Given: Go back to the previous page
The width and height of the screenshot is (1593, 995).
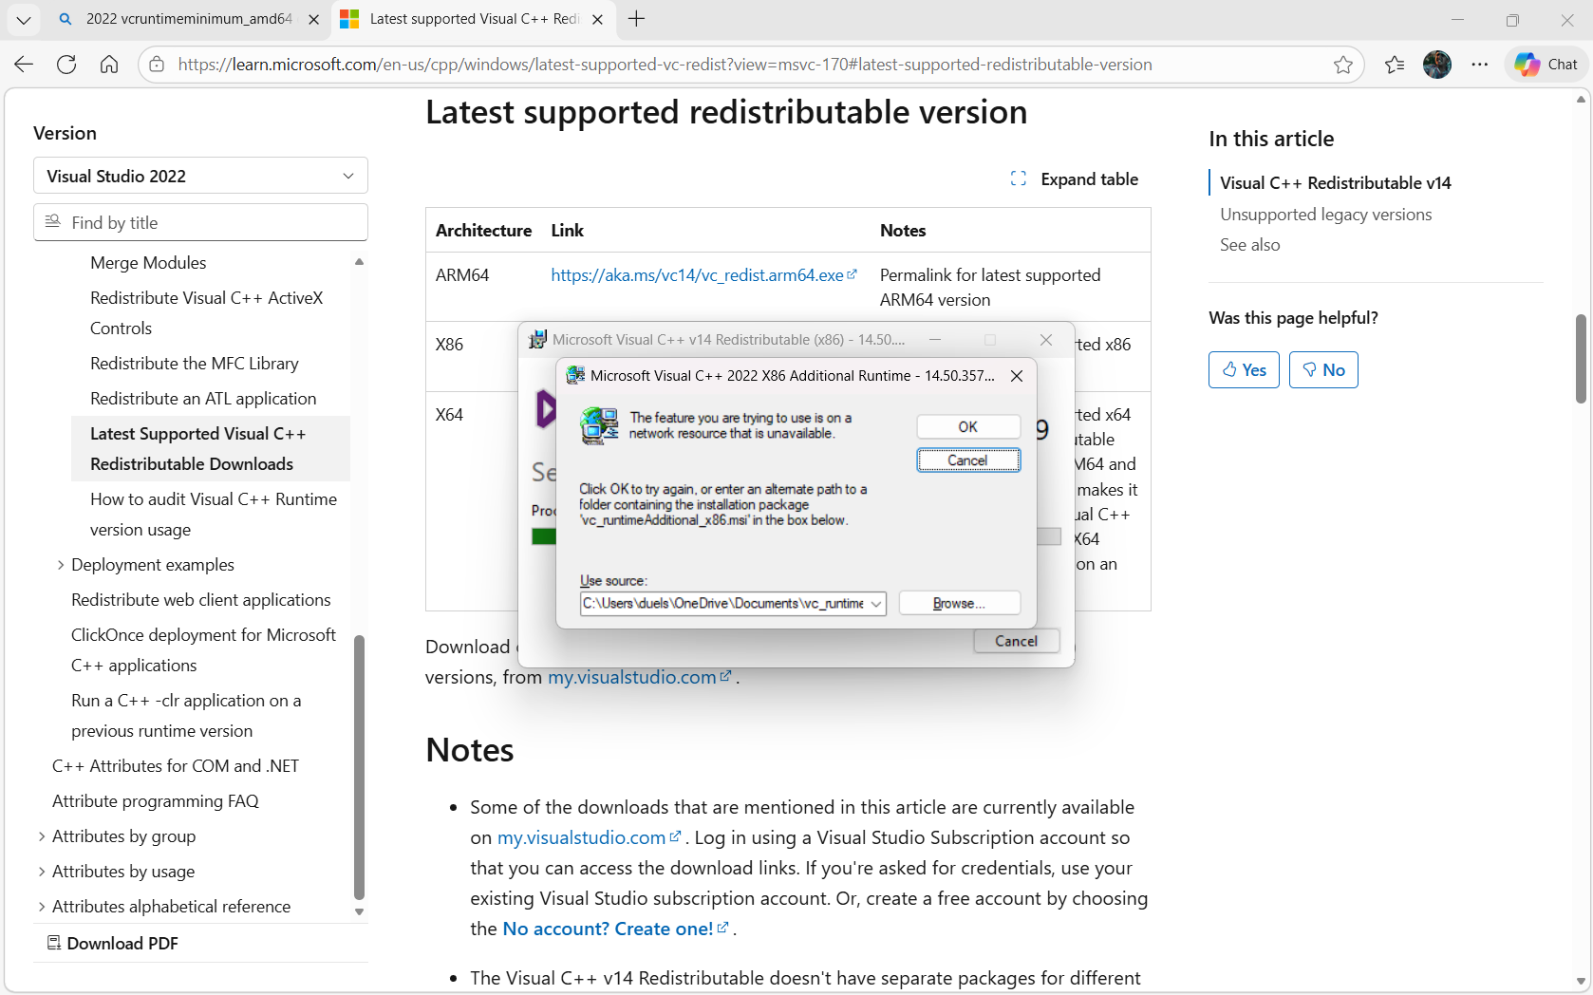Looking at the screenshot, I should pyautogui.click(x=24, y=65).
